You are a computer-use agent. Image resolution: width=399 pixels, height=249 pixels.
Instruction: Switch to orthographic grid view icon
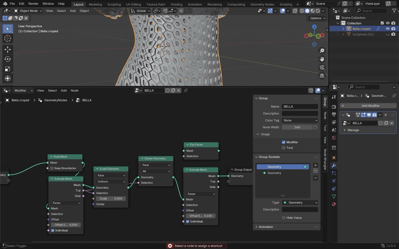click(322, 76)
